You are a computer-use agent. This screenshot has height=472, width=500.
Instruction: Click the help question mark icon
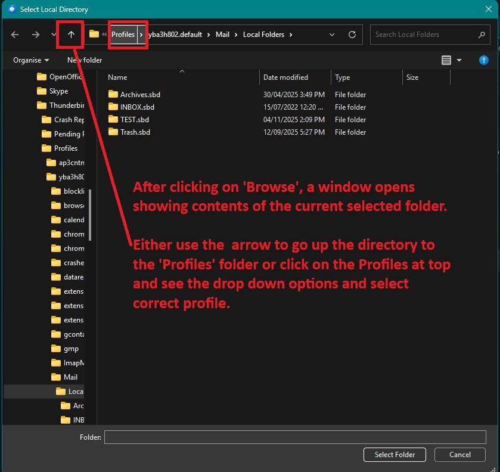pyautogui.click(x=484, y=60)
